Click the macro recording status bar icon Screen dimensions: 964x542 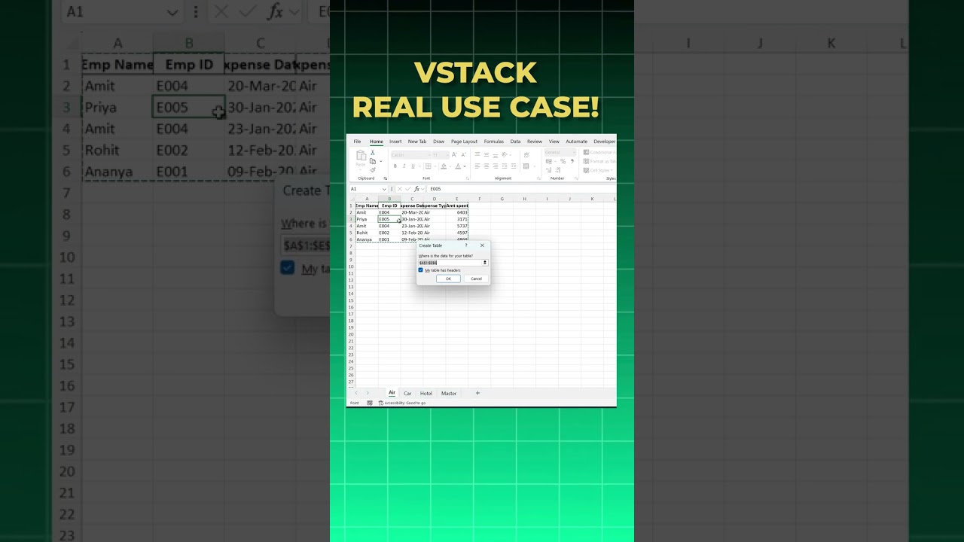coord(370,403)
